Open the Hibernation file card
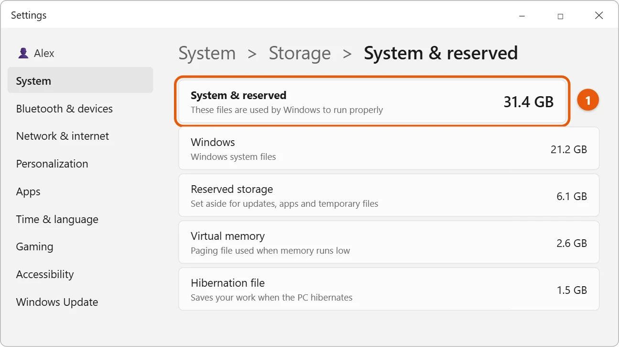619x347 pixels. [389, 290]
